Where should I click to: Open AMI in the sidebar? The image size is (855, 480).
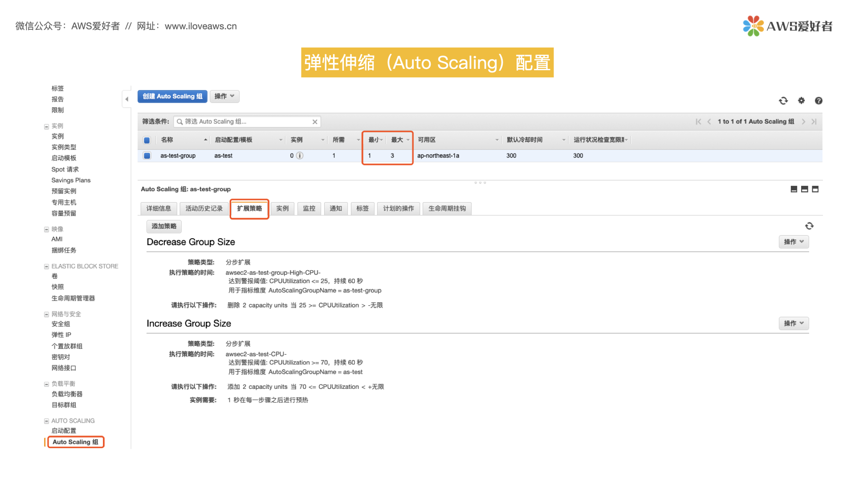[x=57, y=239]
